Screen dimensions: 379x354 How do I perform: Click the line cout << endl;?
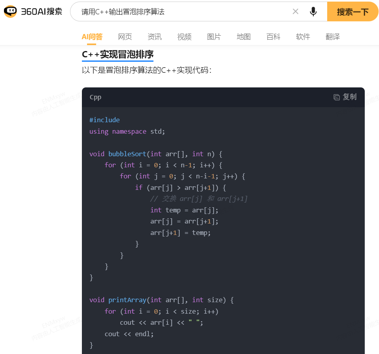tap(129, 334)
